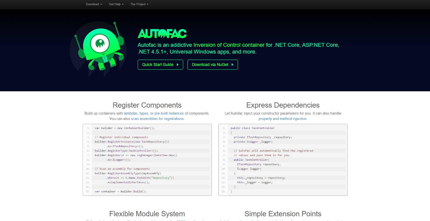The height and width of the screenshot is (221, 430).
Task: Click code line 'ITaskRepository repository,'
Action: (259, 164)
